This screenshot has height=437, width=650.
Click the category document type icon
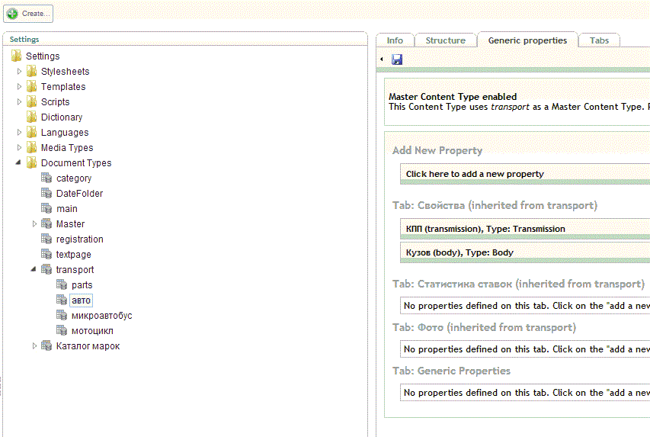[46, 178]
